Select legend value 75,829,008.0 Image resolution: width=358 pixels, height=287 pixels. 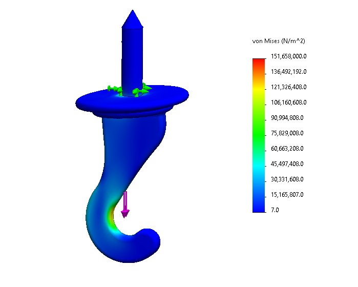[x=287, y=133]
